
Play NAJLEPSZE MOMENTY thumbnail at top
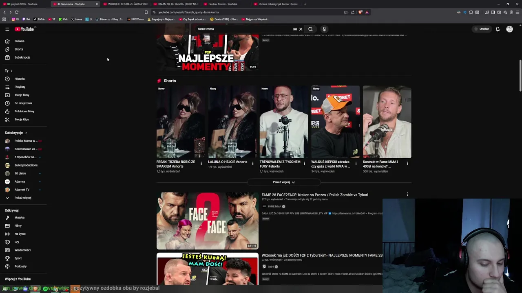pos(207,53)
